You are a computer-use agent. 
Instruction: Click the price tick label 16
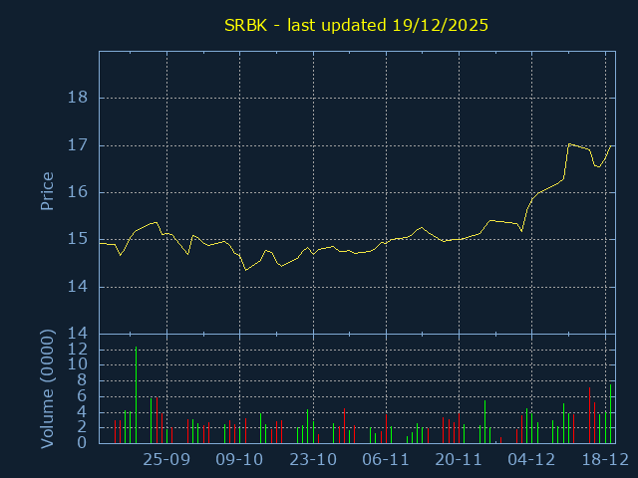click(79, 192)
